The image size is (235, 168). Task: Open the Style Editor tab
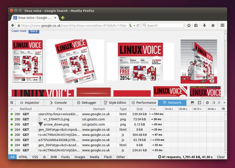pyautogui.click(x=115, y=103)
